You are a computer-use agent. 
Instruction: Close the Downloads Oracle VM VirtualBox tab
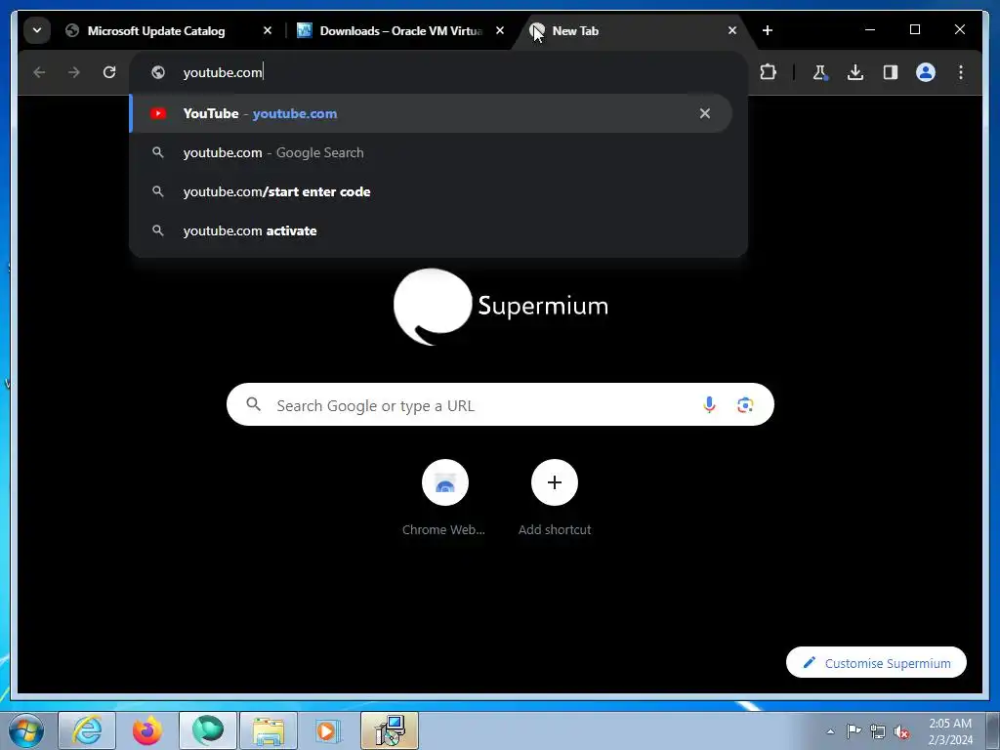tap(500, 30)
